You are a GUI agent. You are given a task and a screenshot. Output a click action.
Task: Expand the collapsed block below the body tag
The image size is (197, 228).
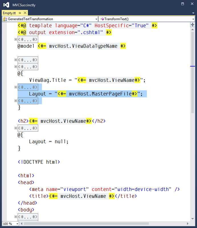tap(16, 217)
